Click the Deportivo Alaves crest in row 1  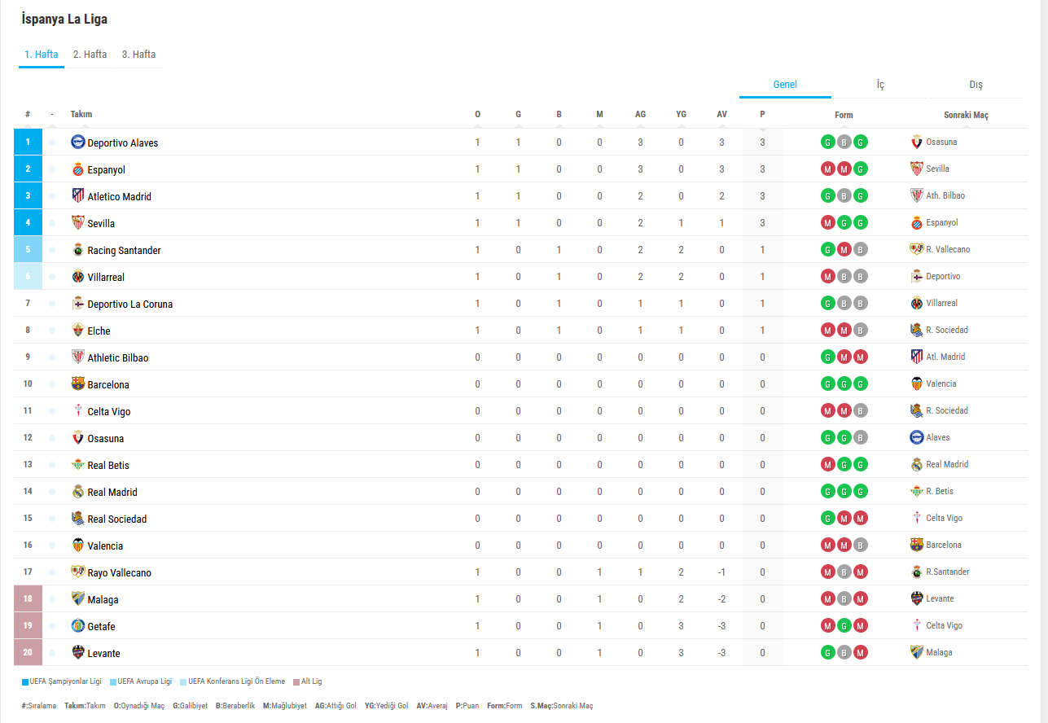[78, 142]
